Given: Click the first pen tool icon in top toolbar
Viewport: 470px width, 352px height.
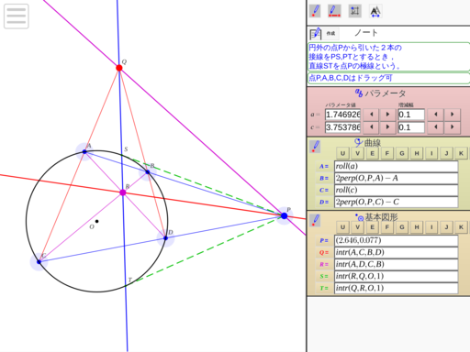Looking at the screenshot, I should tap(315, 11).
